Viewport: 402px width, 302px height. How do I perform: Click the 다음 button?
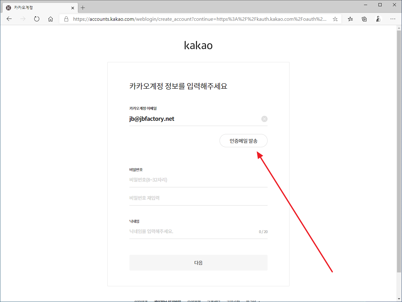coord(198,263)
